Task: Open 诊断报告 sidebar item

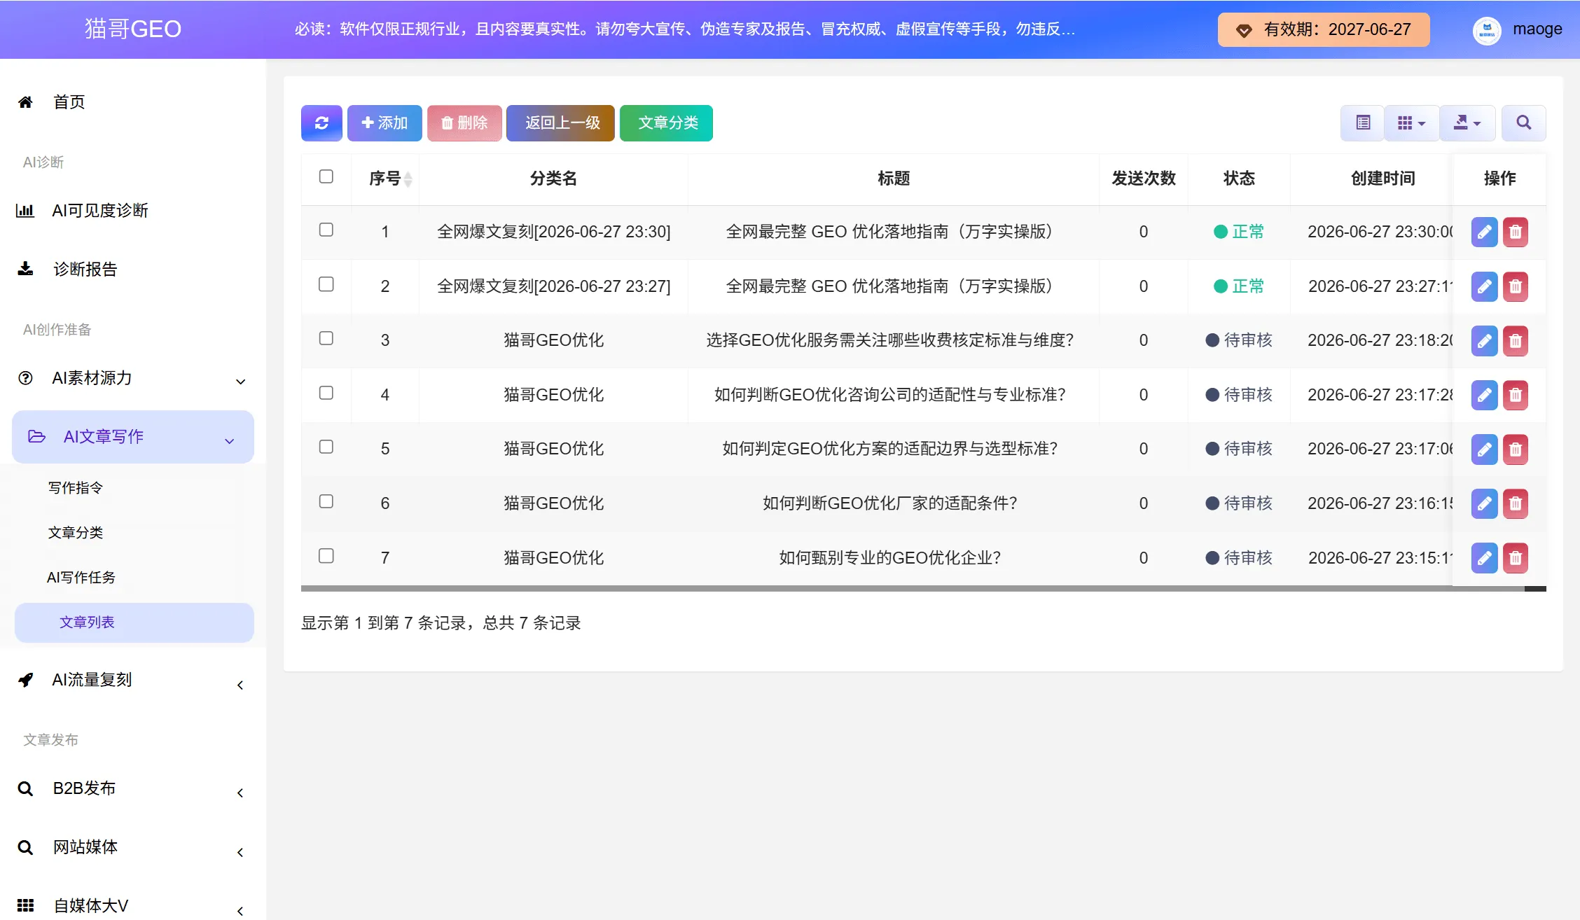Action: click(x=85, y=270)
